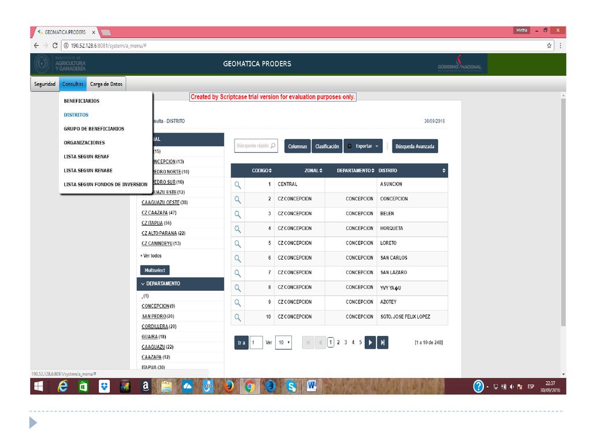This screenshot has height=444, width=592.
Task: Select DISTRITOS in the Consultas menu
Action: pyautogui.click(x=76, y=115)
